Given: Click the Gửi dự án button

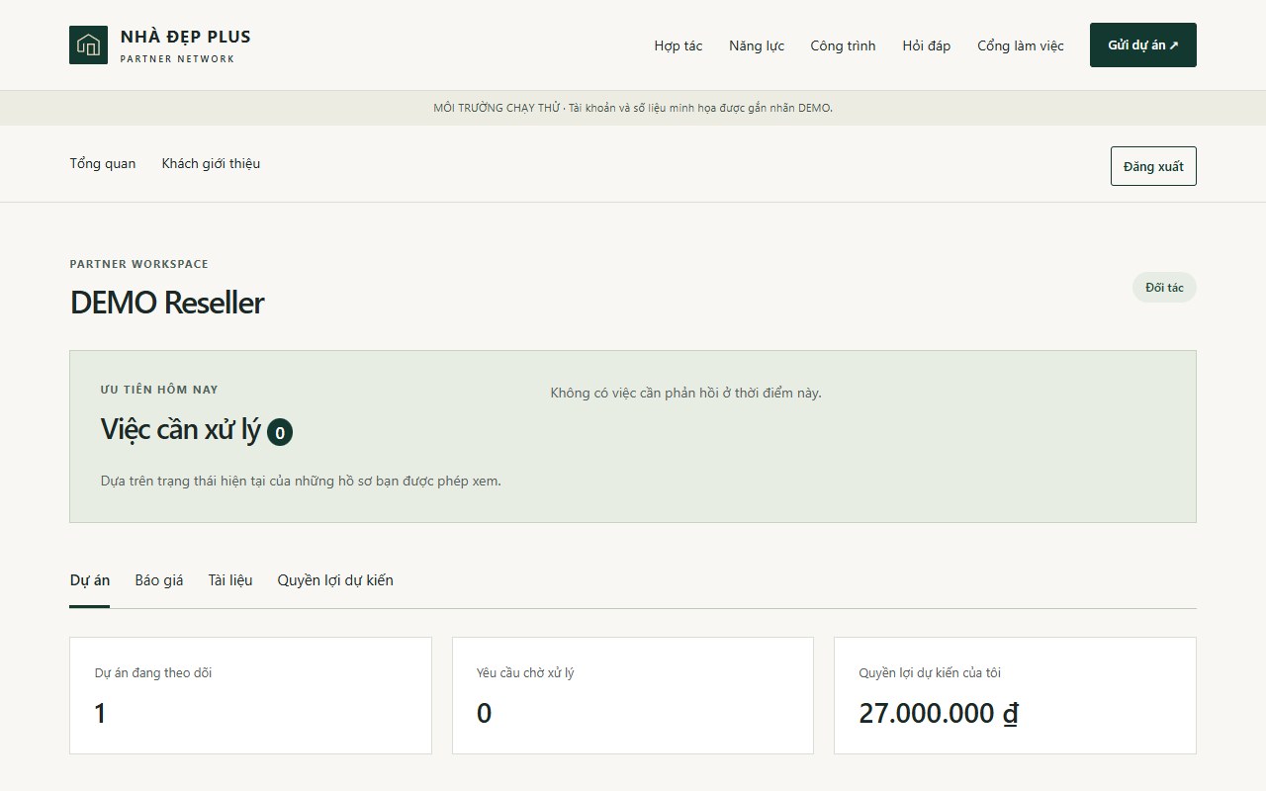Looking at the screenshot, I should tap(1143, 45).
